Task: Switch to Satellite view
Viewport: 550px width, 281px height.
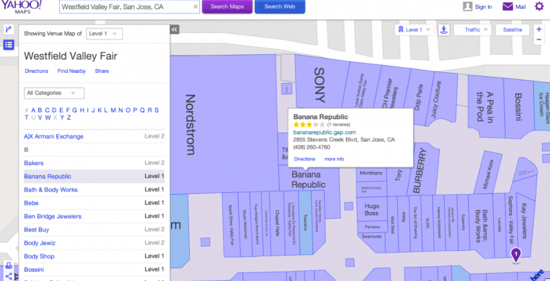Action: (x=512, y=29)
